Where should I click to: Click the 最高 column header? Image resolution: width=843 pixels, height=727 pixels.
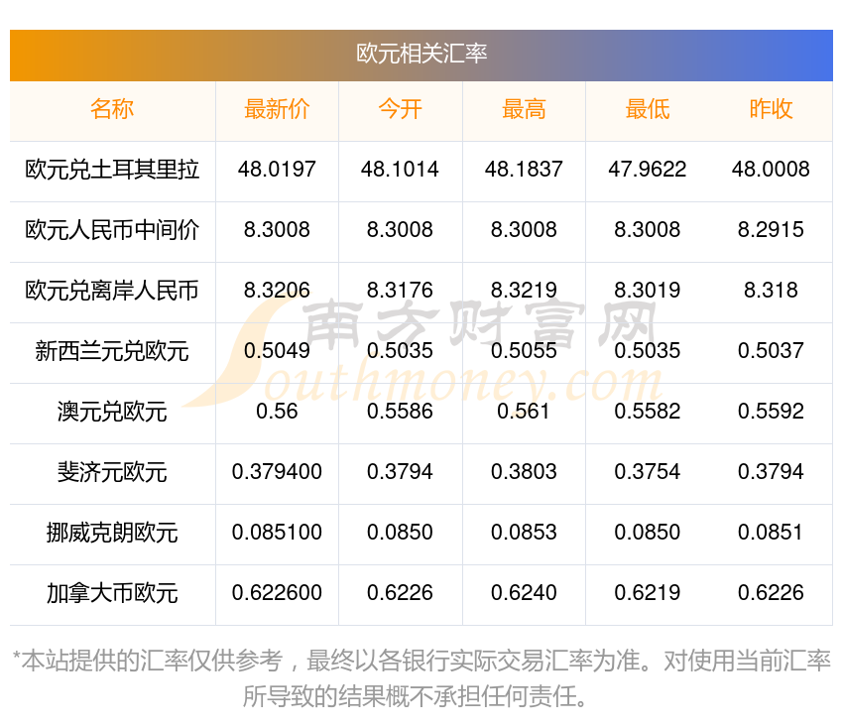coord(524,109)
